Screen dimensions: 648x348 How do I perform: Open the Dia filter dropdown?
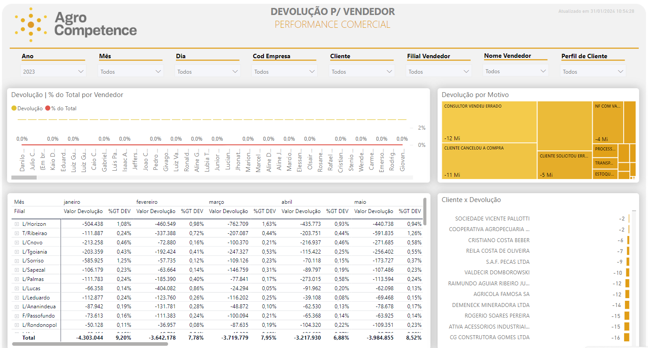(207, 71)
